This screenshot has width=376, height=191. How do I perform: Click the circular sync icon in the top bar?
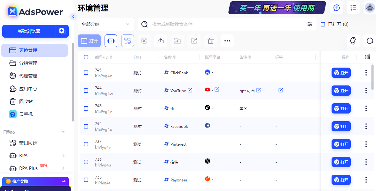[x=336, y=8]
